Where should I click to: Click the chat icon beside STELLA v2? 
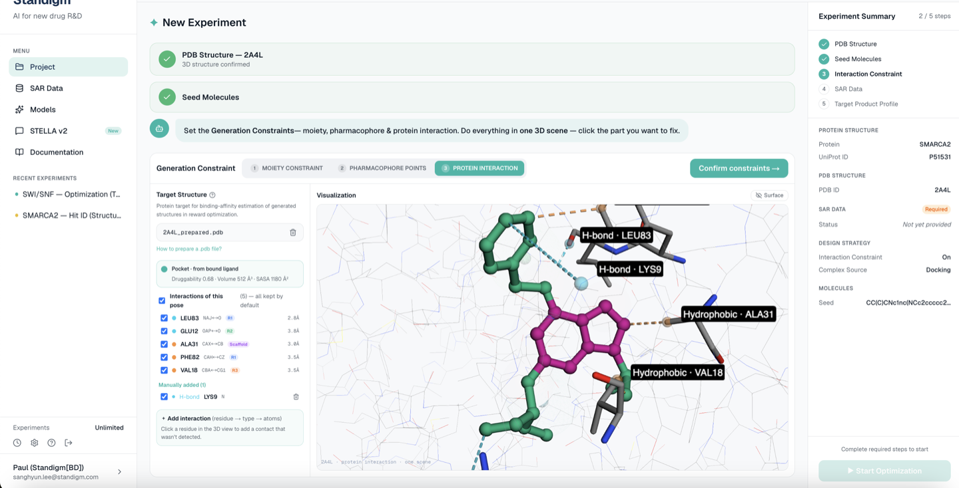point(19,130)
